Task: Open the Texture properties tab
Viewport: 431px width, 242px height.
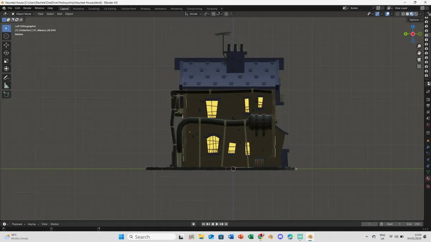Action: [x=428, y=186]
